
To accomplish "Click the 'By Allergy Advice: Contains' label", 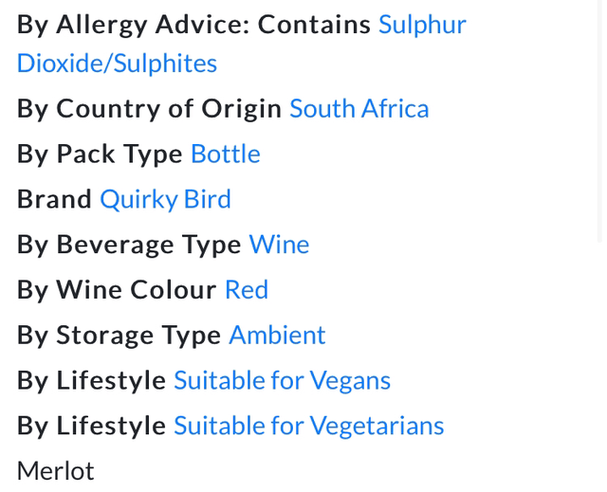I will (193, 25).
